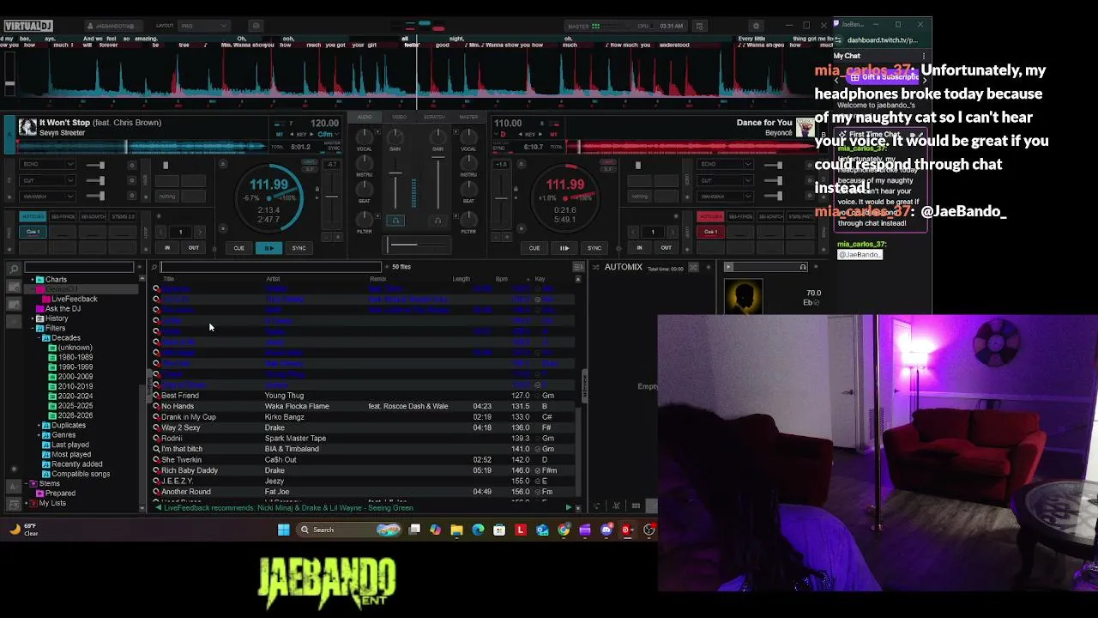Click the left deck loop IN button

(x=167, y=248)
